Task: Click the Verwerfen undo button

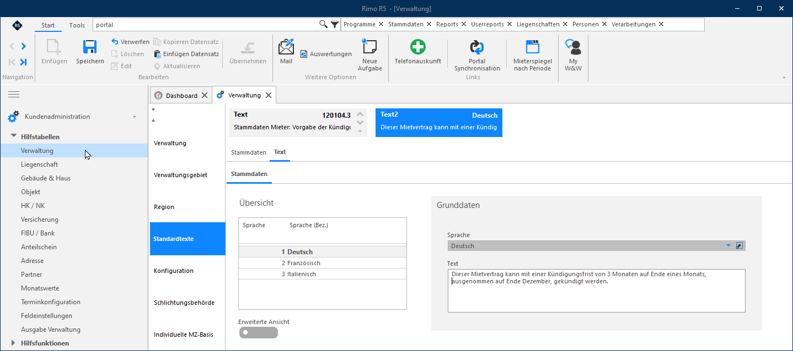Action: (130, 42)
